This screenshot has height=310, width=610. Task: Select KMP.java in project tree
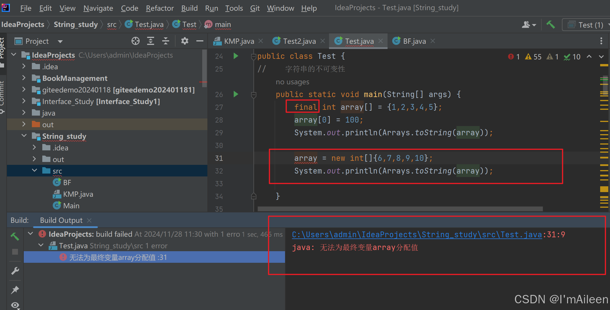point(73,194)
